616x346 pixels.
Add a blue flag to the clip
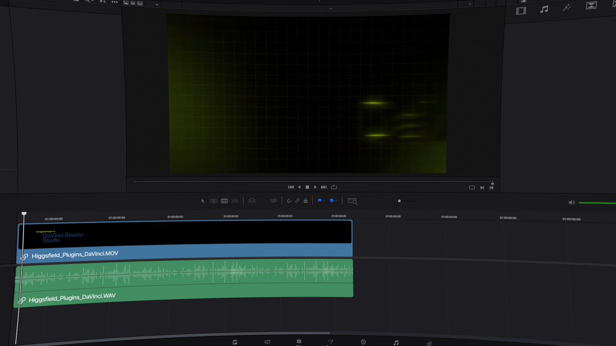click(319, 201)
